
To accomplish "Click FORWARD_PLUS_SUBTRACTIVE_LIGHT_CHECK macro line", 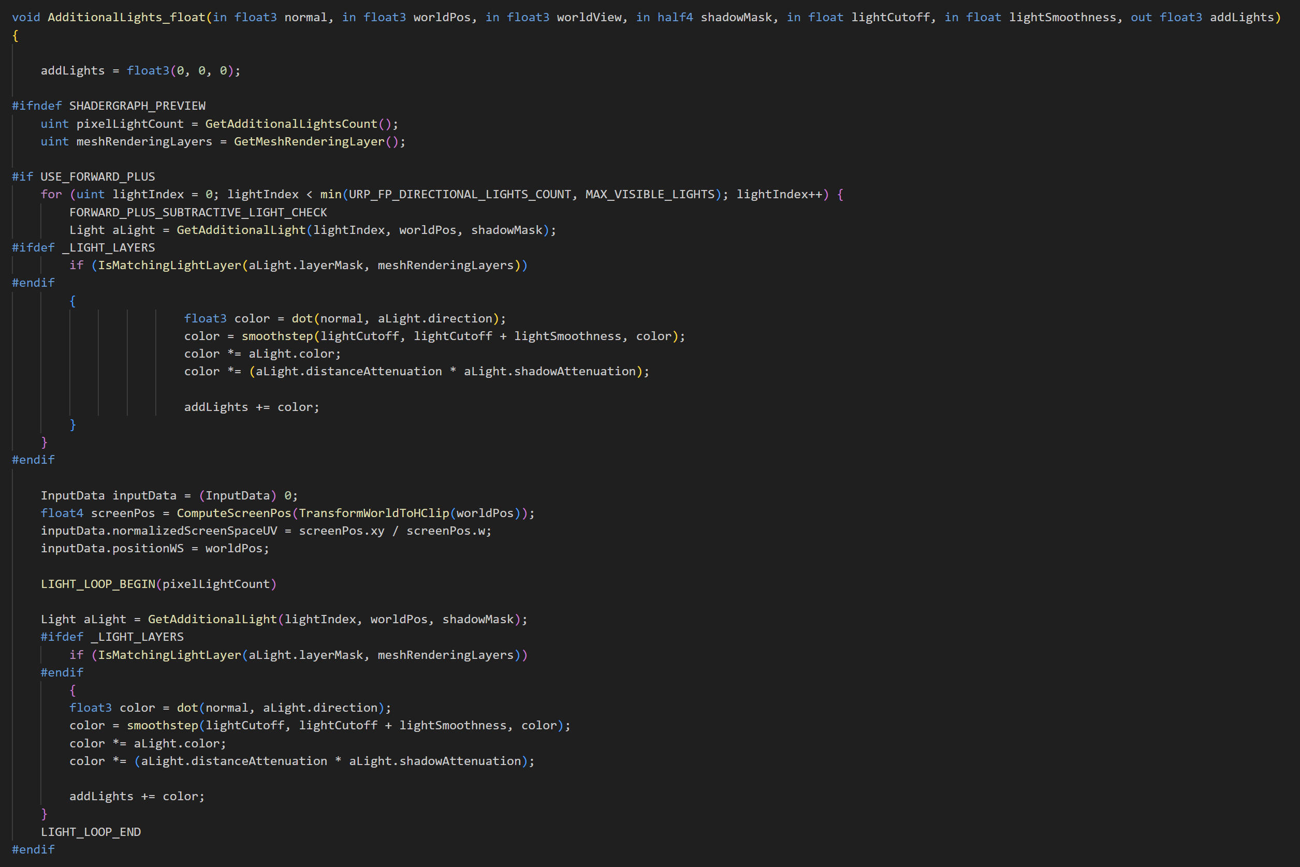I will click(198, 212).
